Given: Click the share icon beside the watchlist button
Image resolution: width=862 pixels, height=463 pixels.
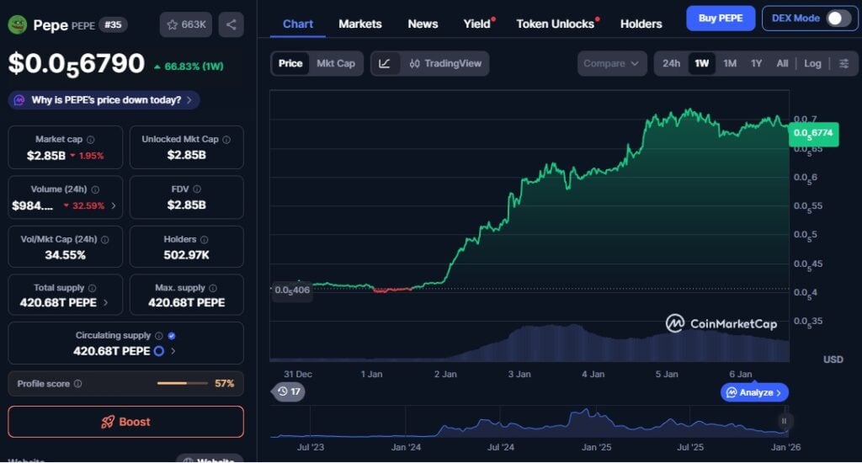Looking at the screenshot, I should [x=231, y=24].
